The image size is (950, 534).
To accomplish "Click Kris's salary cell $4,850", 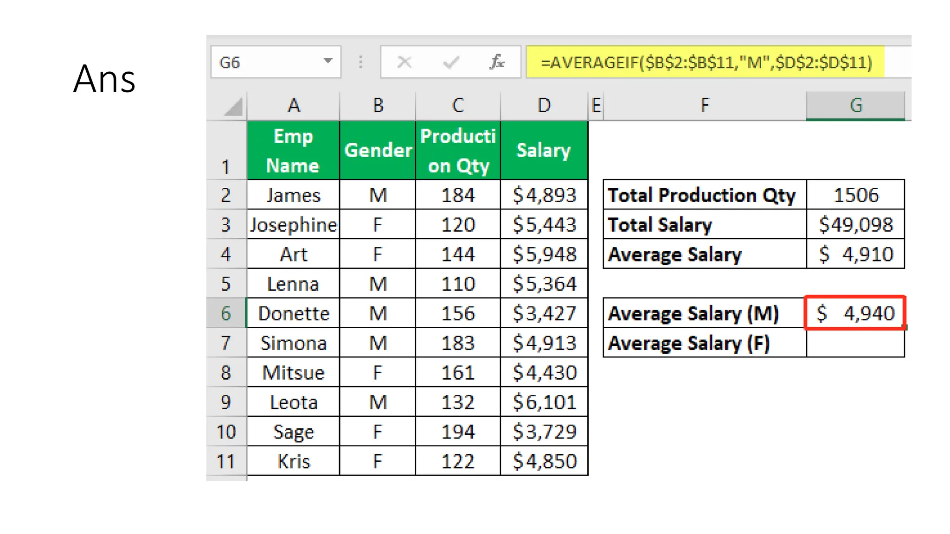I will [544, 461].
